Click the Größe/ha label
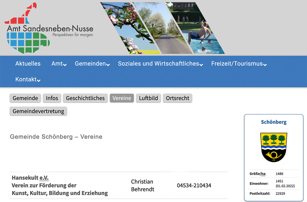The width and height of the screenshot is (307, 202). [x=258, y=174]
